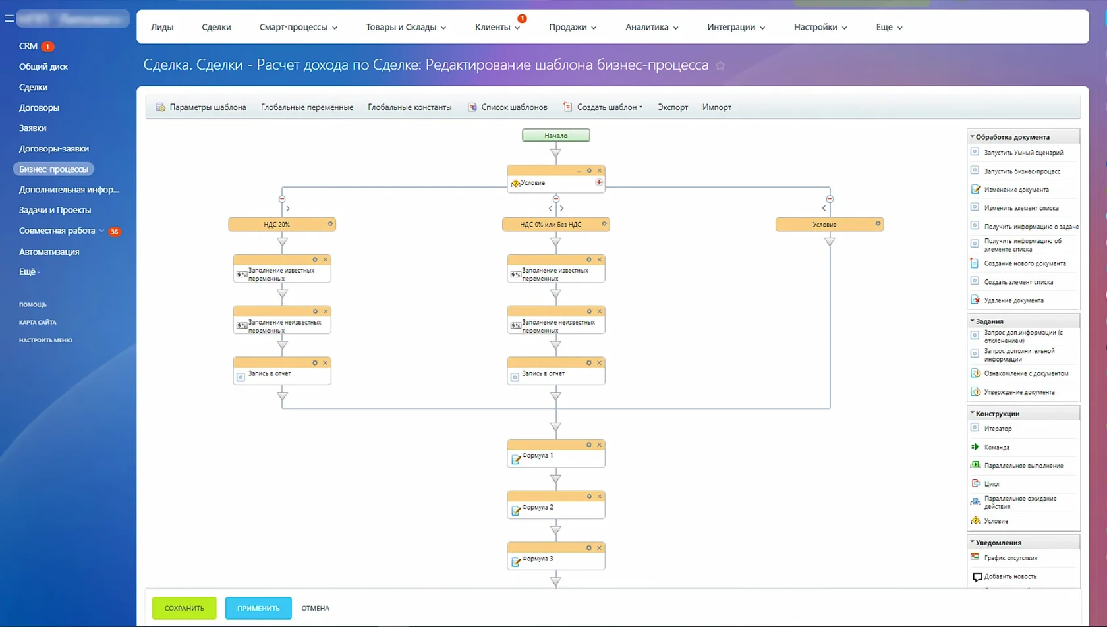Click Отмена to cancel editing
Viewport: 1107px width, 627px height.
(316, 608)
